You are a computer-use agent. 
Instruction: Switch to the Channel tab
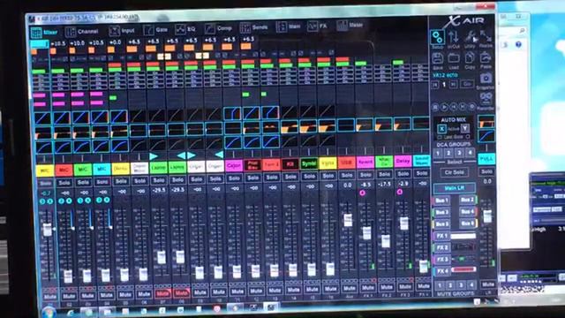click(x=82, y=32)
